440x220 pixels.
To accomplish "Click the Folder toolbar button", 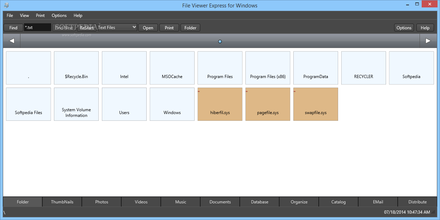I will tap(190, 28).
